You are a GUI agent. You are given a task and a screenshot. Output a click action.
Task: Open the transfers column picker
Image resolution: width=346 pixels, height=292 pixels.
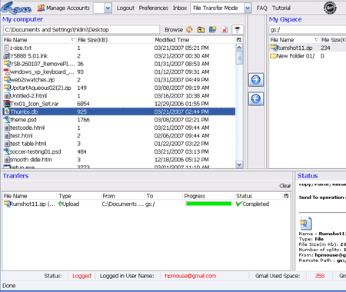pyautogui.click(x=286, y=196)
